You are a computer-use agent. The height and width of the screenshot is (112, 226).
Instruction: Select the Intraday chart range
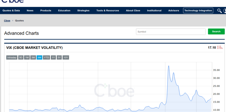tap(12, 57)
